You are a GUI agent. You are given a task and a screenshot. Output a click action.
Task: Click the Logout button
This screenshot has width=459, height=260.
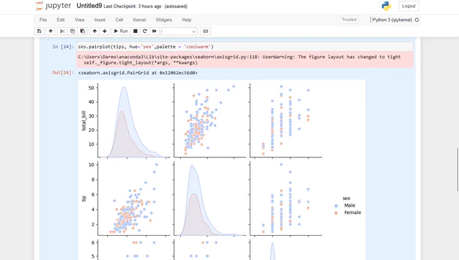(408, 6)
